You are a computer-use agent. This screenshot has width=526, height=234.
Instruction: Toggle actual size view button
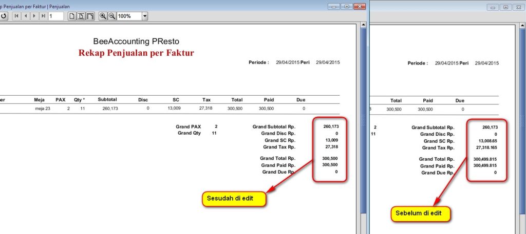(x=72, y=16)
